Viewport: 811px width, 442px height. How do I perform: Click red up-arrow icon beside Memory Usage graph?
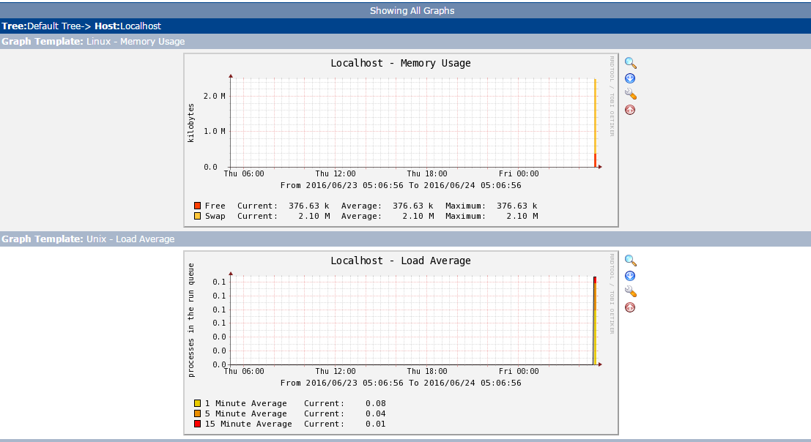[x=630, y=110]
